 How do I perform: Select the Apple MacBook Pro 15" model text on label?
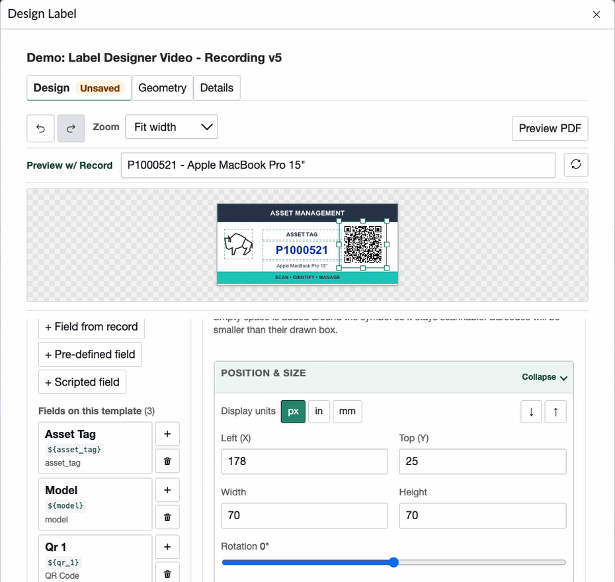coord(302,266)
